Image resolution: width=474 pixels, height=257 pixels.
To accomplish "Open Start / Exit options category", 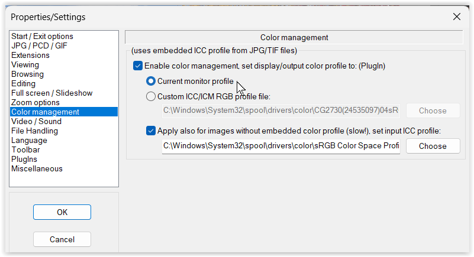I will [x=42, y=37].
